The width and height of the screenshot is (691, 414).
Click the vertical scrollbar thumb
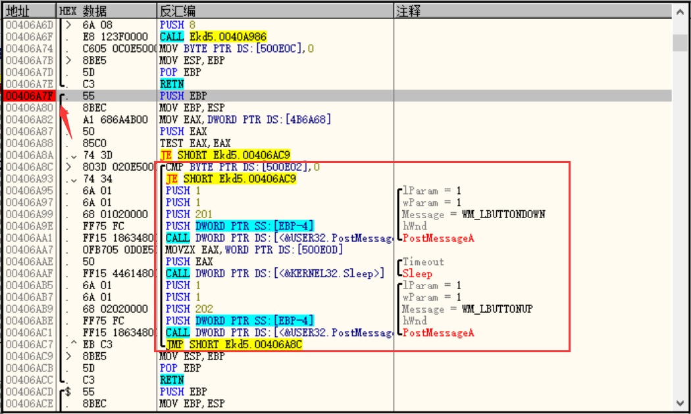click(680, 43)
